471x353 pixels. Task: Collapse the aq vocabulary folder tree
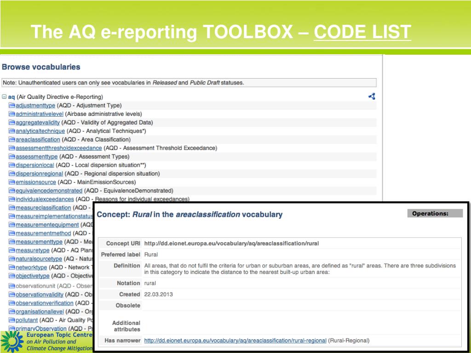coord(4,97)
